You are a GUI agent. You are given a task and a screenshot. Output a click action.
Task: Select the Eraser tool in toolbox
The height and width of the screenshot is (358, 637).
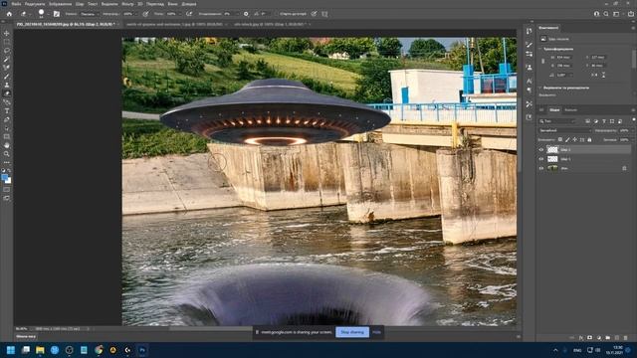point(7,93)
